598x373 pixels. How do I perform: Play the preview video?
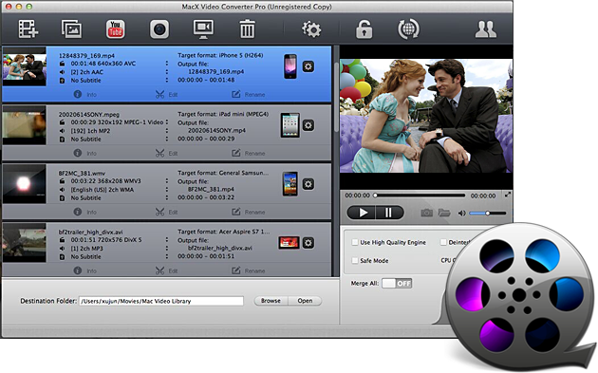coord(361,213)
